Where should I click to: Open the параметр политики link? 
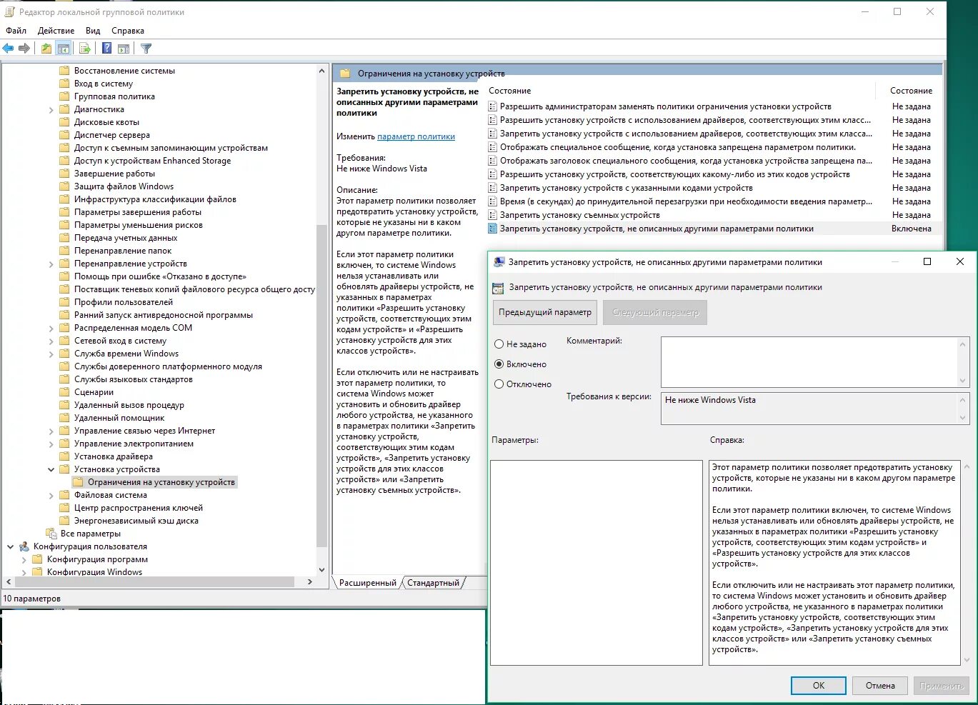click(x=416, y=136)
